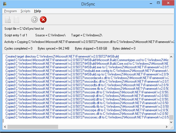Image resolution: width=176 pixels, height=133 pixels.
Task: Click the Copied MSBuild.exe log line
Action: [87, 67]
